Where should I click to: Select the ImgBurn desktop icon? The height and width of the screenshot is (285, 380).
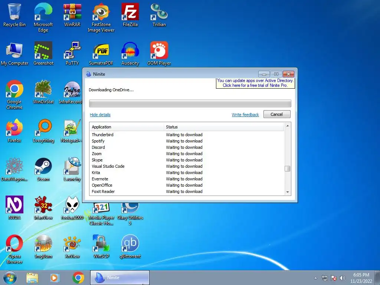pyautogui.click(x=43, y=247)
